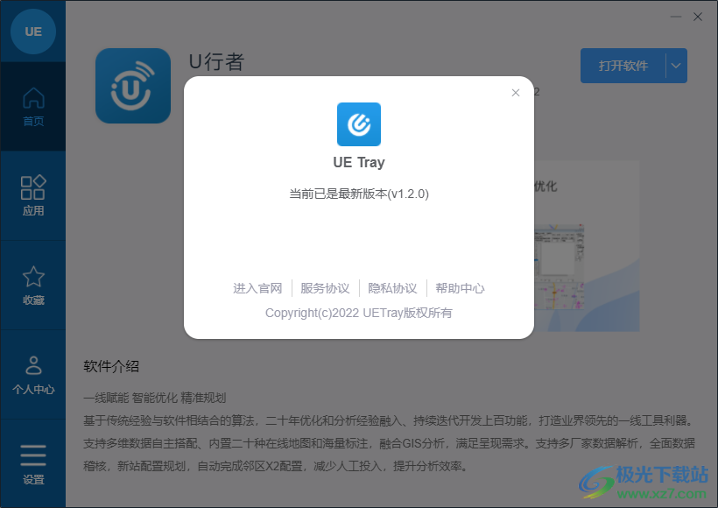Viewport: 718px width, 508px height.
Task: View the 服务协议 agreement link
Action: click(323, 288)
